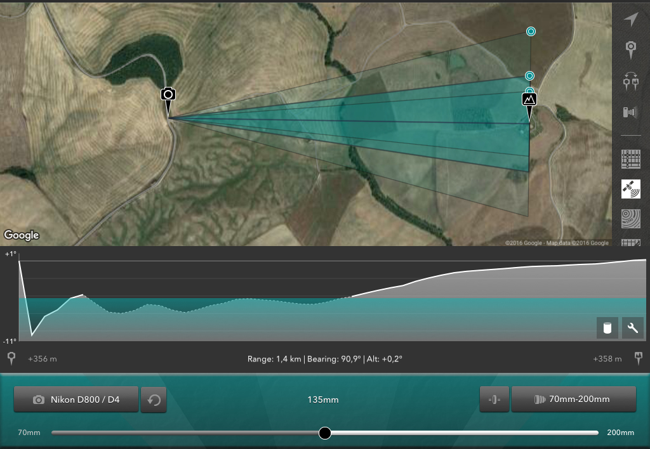Toggle the satellite map view
This screenshot has height=449, width=650.
tap(630, 189)
